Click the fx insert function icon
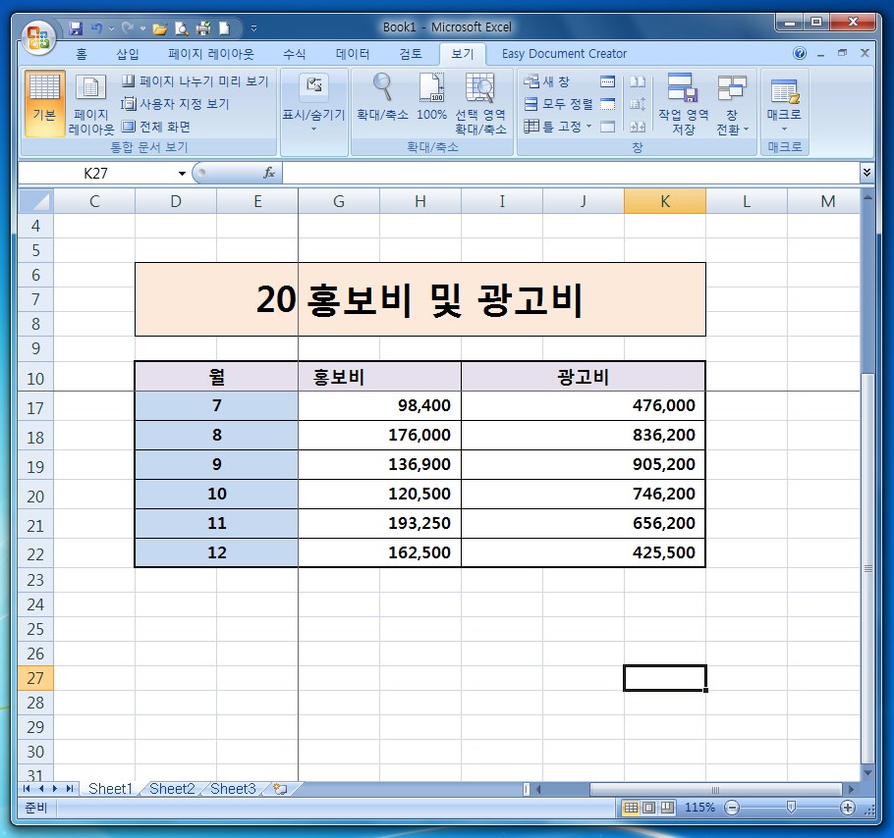 pyautogui.click(x=269, y=173)
